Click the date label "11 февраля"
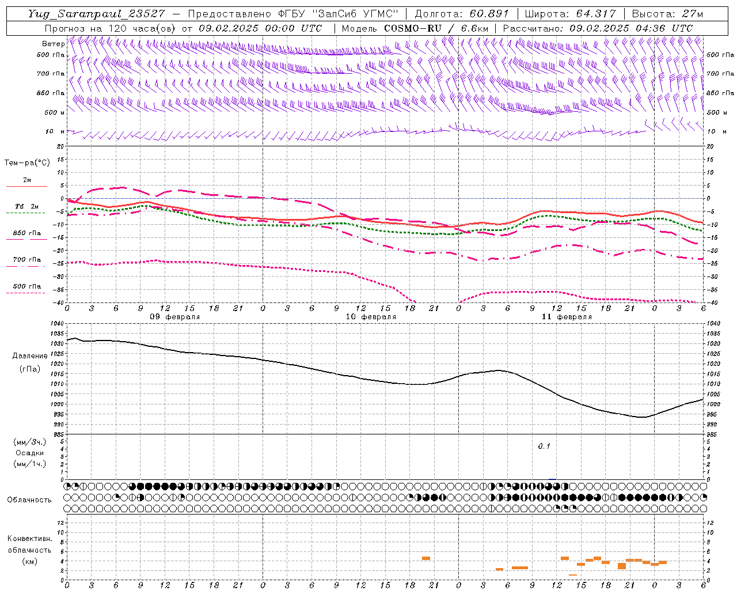The image size is (737, 590). pyautogui.click(x=567, y=317)
